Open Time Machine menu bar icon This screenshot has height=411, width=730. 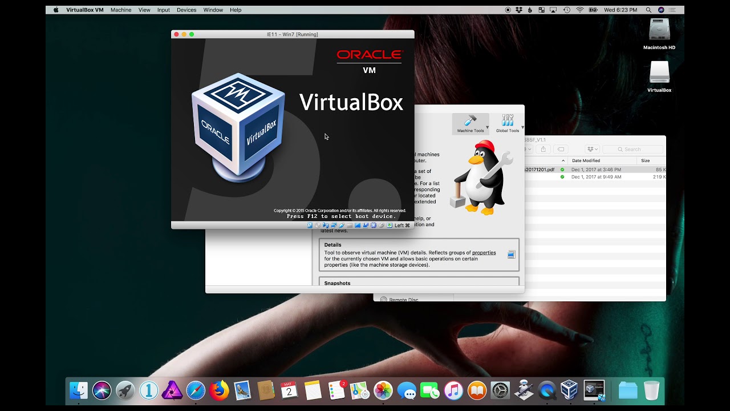[567, 10]
